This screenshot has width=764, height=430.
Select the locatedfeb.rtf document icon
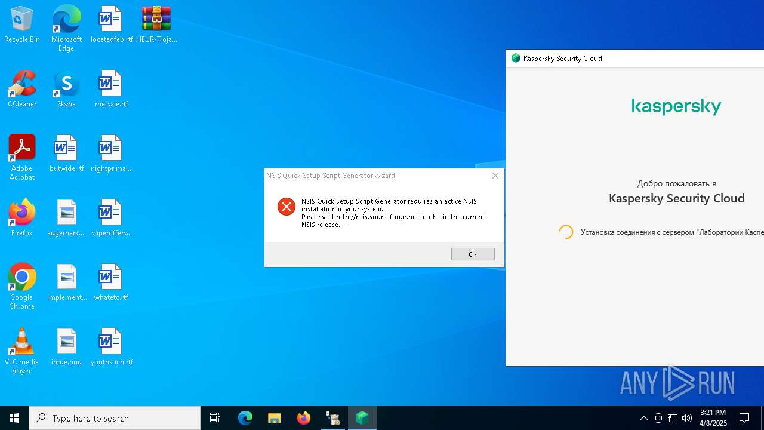(111, 25)
